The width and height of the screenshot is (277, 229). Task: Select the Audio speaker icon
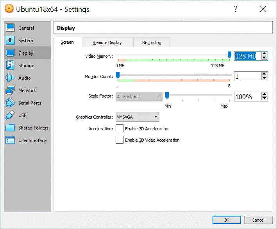(11, 78)
